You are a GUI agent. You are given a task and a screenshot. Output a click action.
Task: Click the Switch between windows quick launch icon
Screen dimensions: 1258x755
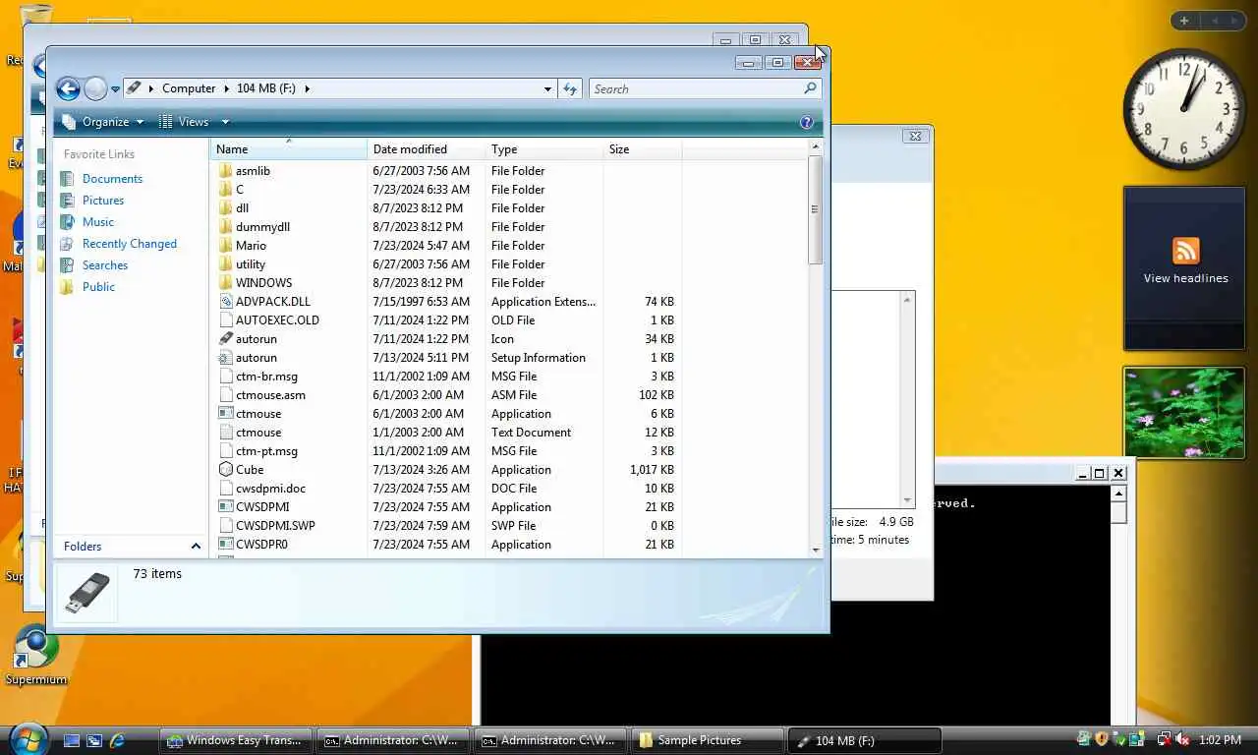pyautogui.click(x=94, y=740)
